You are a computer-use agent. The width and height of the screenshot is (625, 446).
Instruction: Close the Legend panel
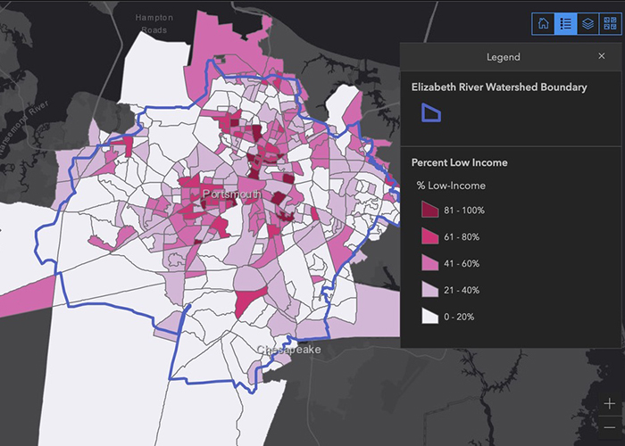pyautogui.click(x=601, y=56)
